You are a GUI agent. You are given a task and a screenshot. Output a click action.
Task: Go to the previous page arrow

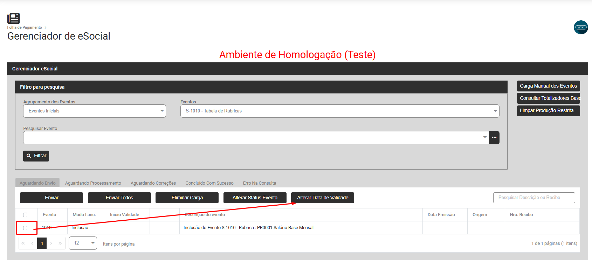pos(32,243)
